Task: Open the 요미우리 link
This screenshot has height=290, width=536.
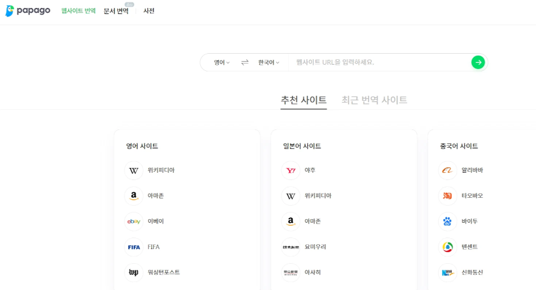Action: tap(315, 247)
